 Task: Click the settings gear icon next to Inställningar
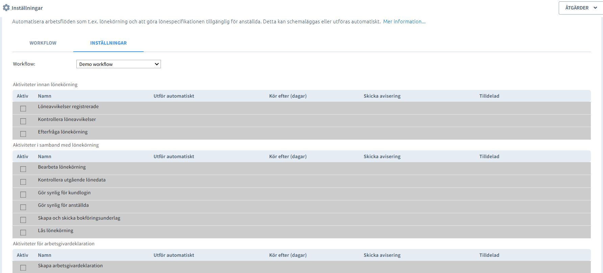[6, 7]
